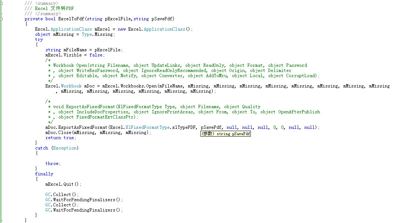Click 'FixedFormatExtClassPtr' in the comment
Viewport: 394px width, 223px height.
105,117
